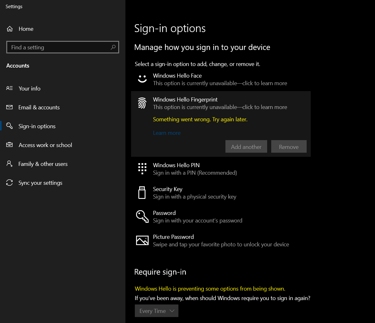Click 'Windows Hello is preventing some options' warning
375x323 pixels.
(x=210, y=288)
